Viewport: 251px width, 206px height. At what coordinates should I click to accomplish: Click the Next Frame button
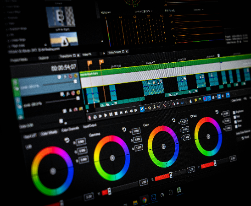(x=136, y=110)
